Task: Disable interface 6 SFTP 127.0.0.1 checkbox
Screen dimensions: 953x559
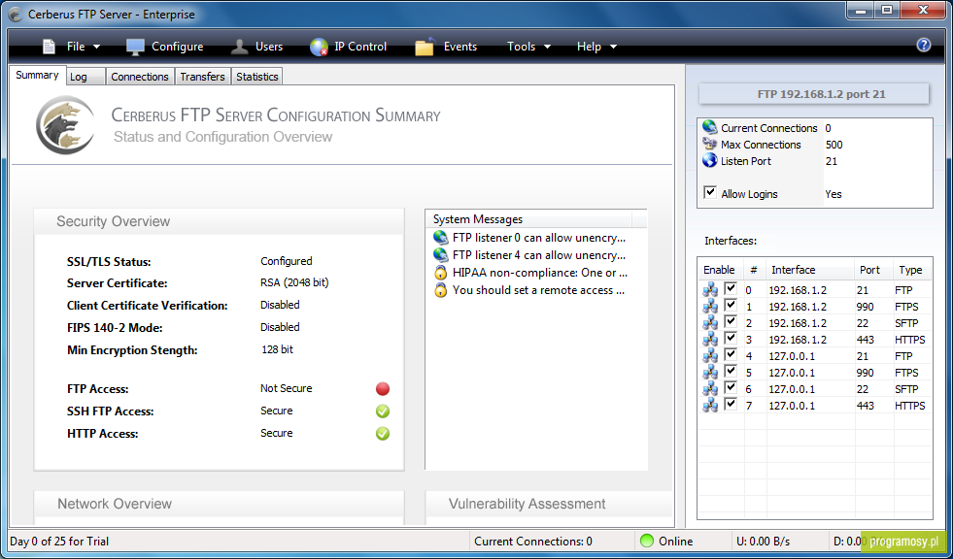Action: pos(731,387)
